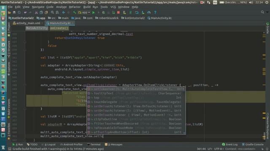The height and width of the screenshot is (151, 270).
Task: Click the Copy toolbar icon
Action: tap(41, 13)
